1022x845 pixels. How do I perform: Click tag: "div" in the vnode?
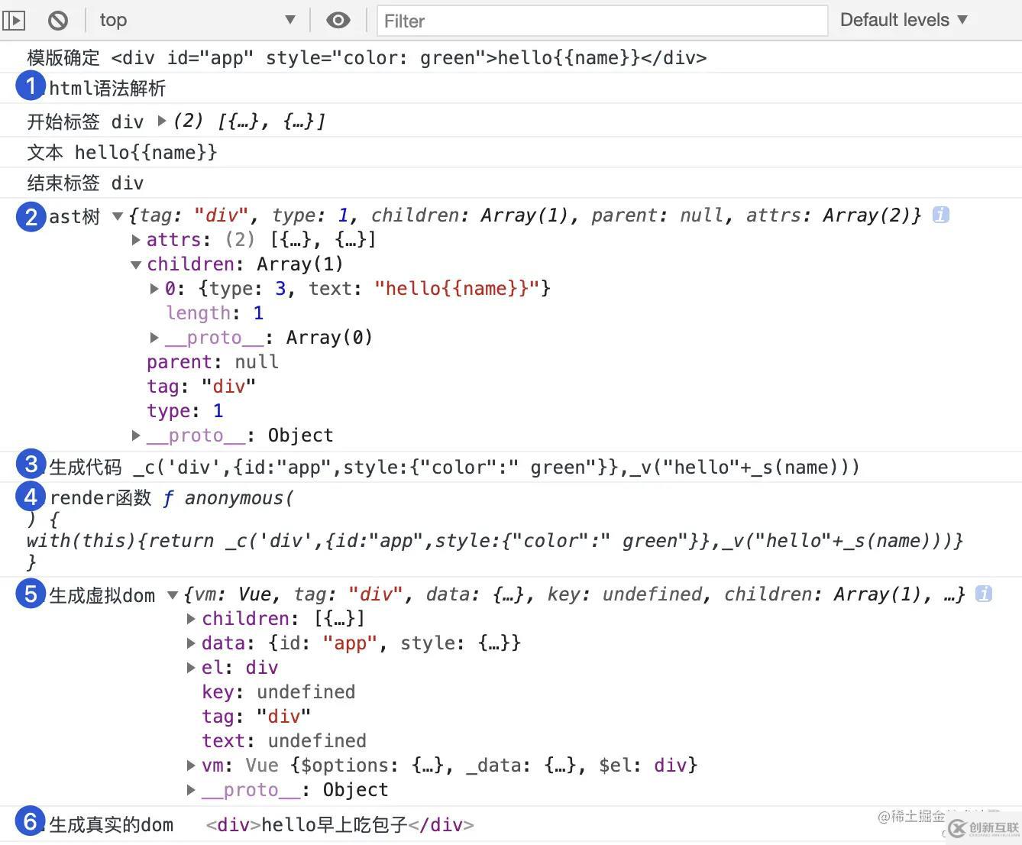pyautogui.click(x=256, y=717)
